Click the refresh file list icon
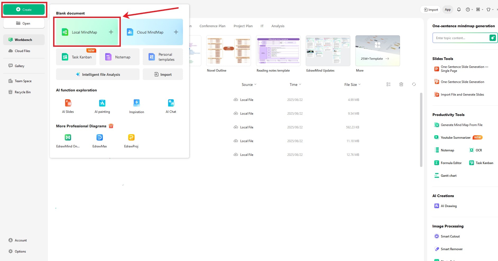The image size is (498, 261). (414, 84)
